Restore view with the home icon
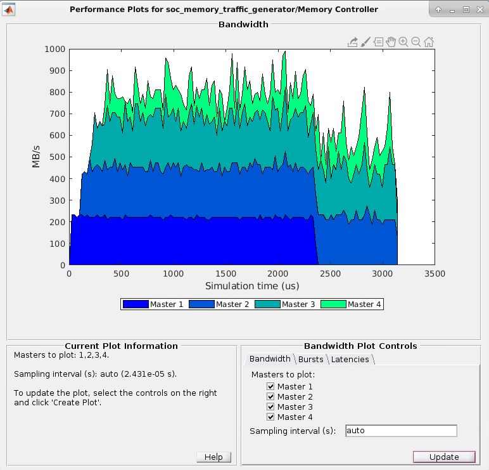This screenshot has height=470, width=489. point(429,42)
